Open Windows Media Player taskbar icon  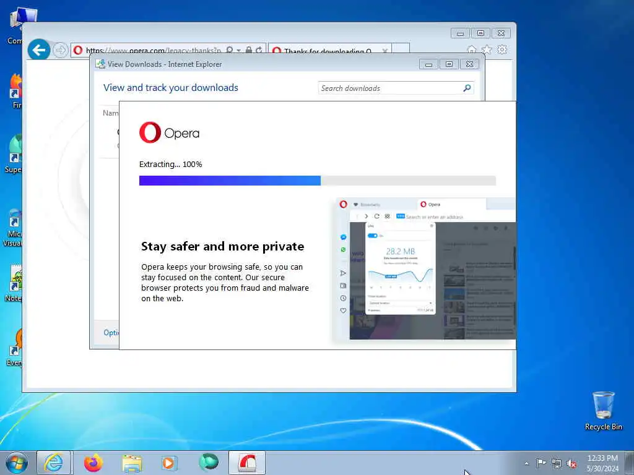pyautogui.click(x=168, y=463)
